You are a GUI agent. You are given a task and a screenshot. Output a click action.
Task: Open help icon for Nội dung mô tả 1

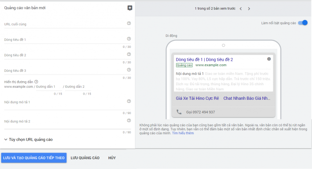[x=129, y=101]
